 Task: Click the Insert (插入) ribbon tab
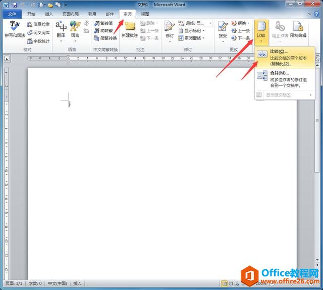tap(49, 14)
